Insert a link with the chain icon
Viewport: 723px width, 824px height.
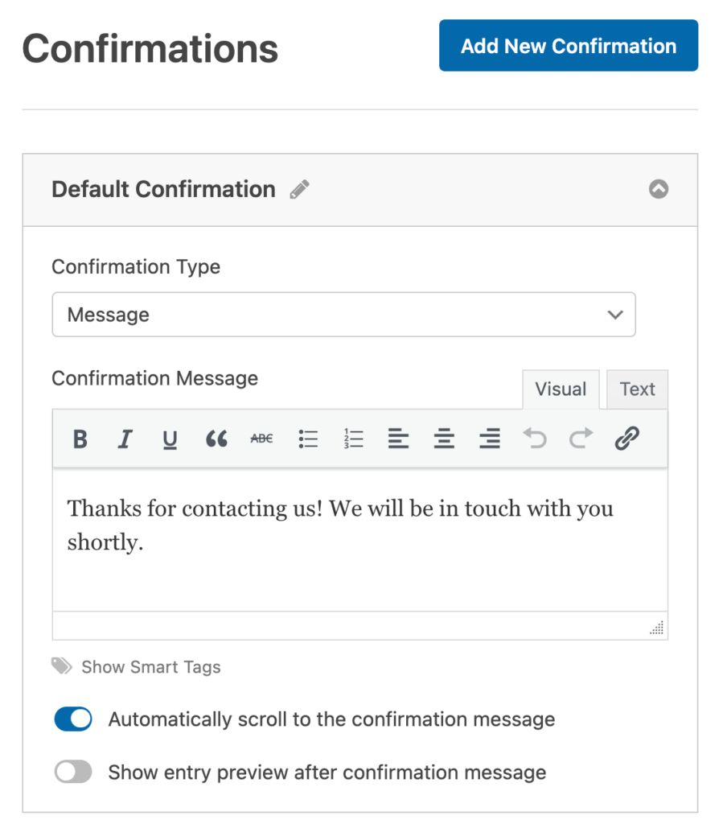pos(626,439)
